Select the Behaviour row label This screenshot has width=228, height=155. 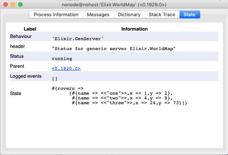point(21,36)
